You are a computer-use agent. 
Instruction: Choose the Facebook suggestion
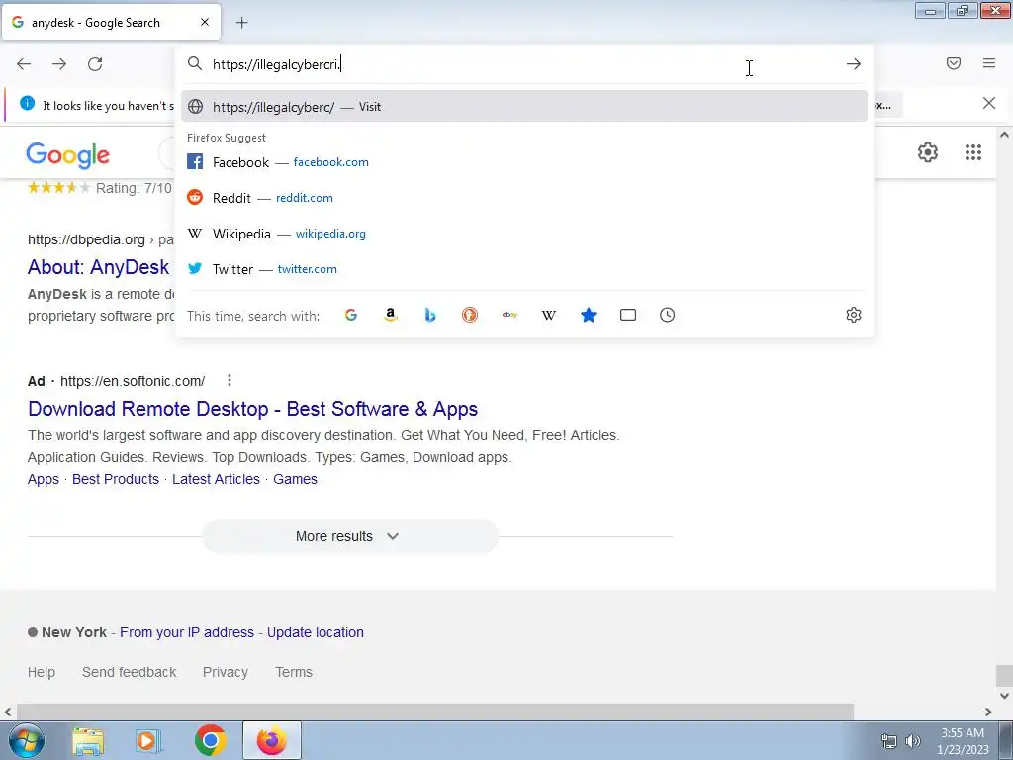pyautogui.click(x=524, y=162)
